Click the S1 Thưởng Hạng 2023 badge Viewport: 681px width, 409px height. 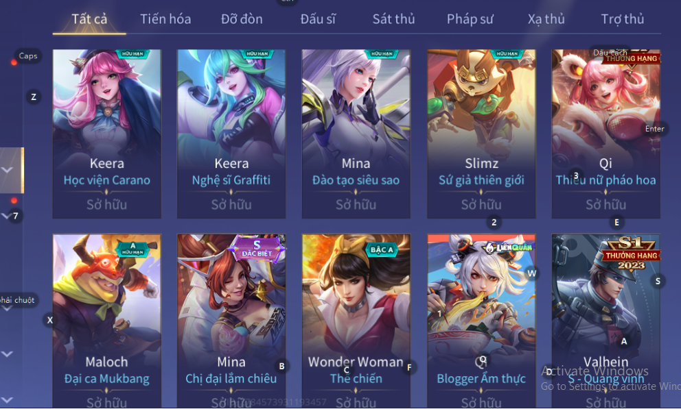point(632,253)
